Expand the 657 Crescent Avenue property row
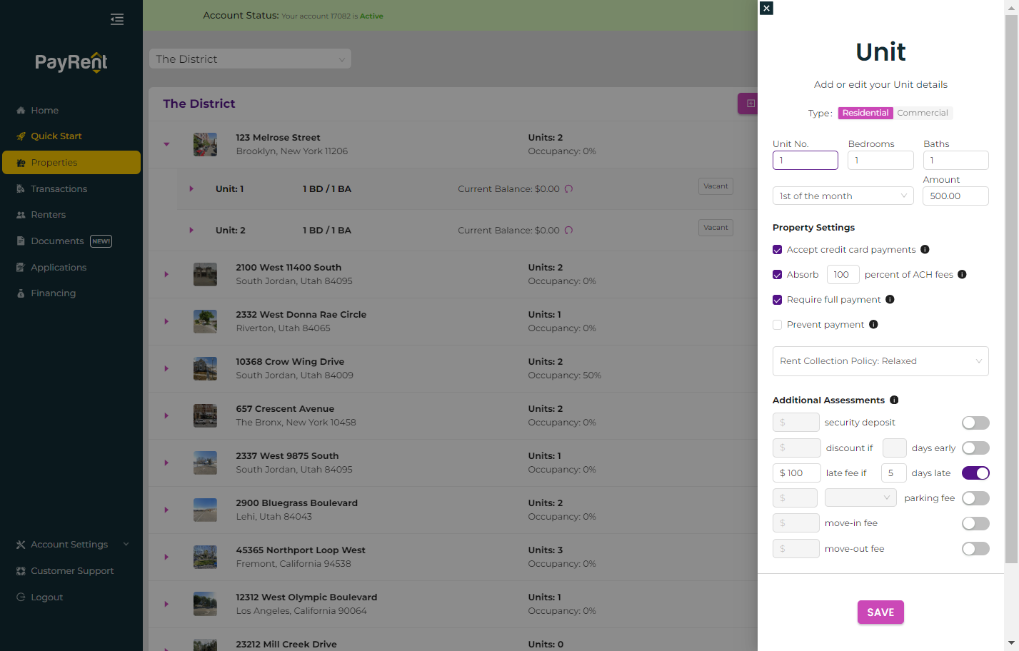Viewport: 1019px width, 651px height. [166, 415]
